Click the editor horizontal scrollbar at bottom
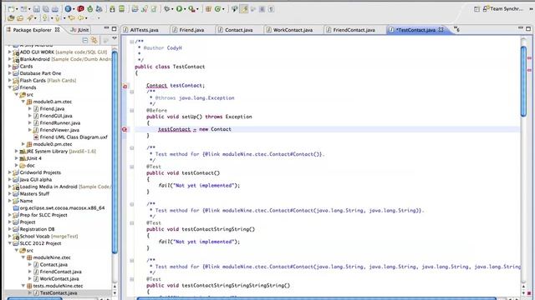Screen dimensions: 535x300 (316, 298)
